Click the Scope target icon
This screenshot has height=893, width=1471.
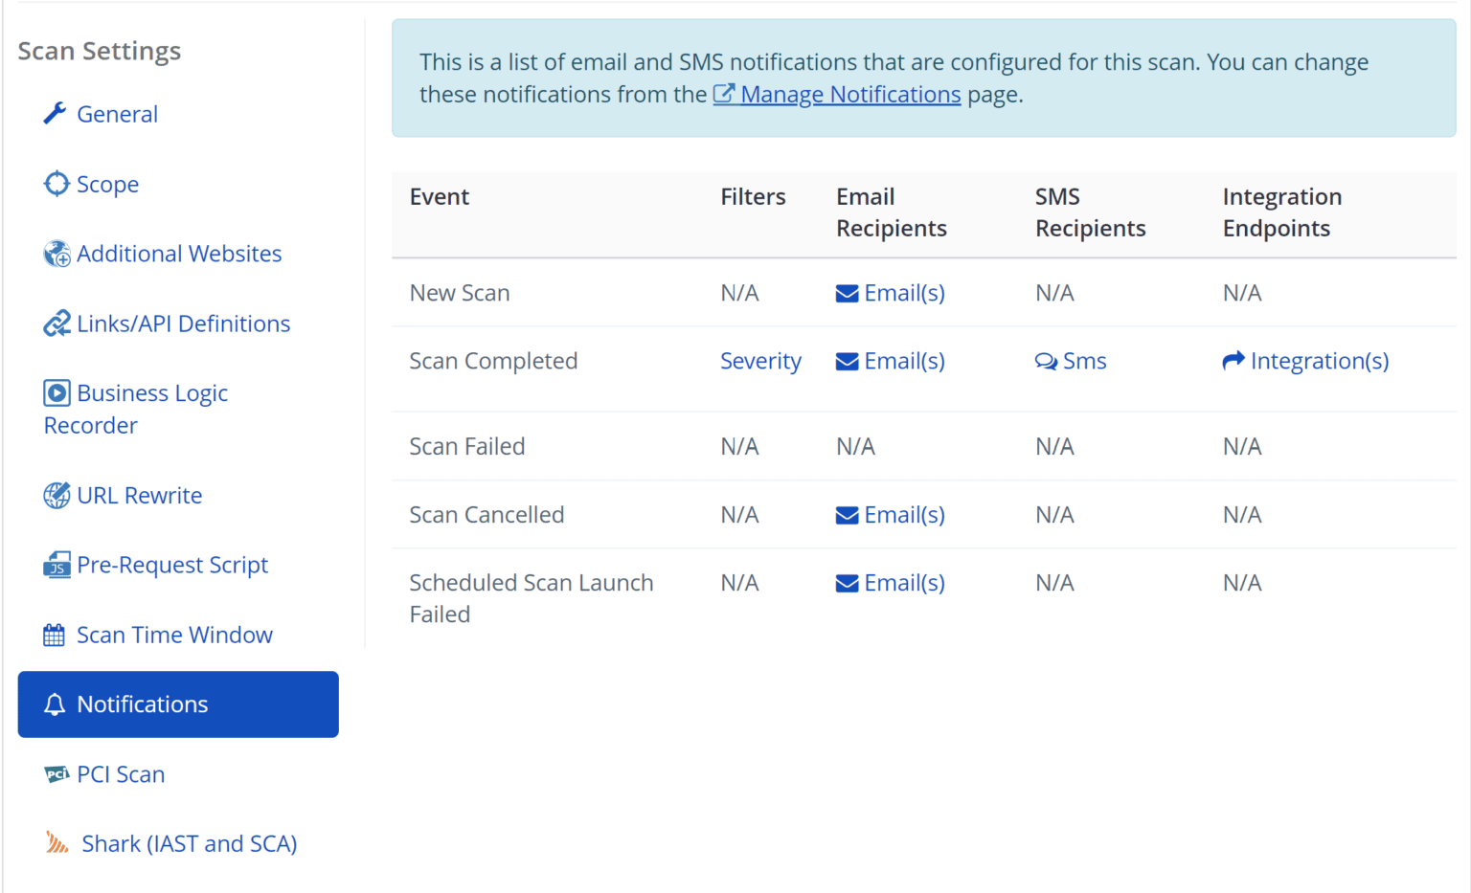[x=55, y=183]
